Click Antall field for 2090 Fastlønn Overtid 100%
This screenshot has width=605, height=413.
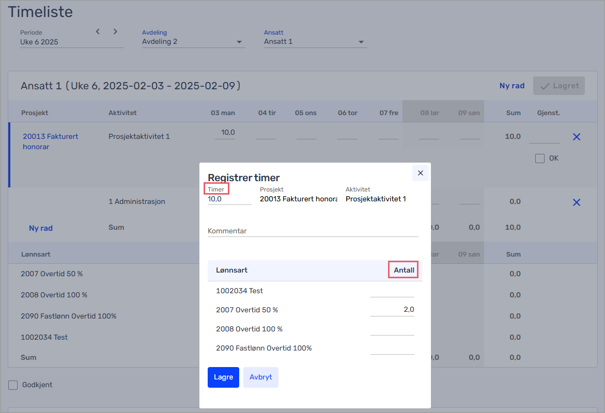point(392,348)
